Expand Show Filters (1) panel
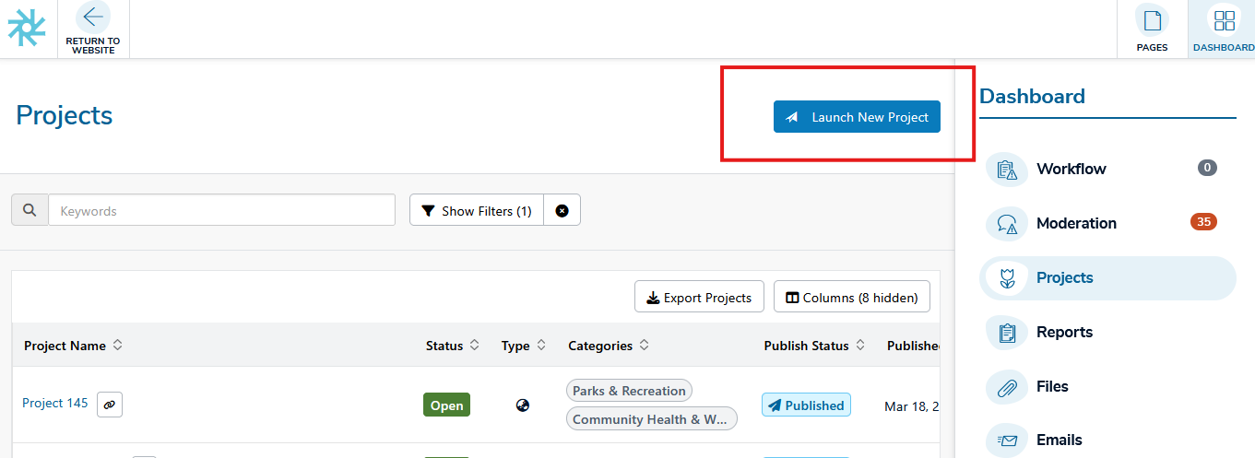The height and width of the screenshot is (458, 1255). [x=477, y=210]
